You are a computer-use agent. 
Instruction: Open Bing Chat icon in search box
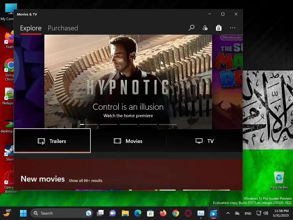[89, 213]
